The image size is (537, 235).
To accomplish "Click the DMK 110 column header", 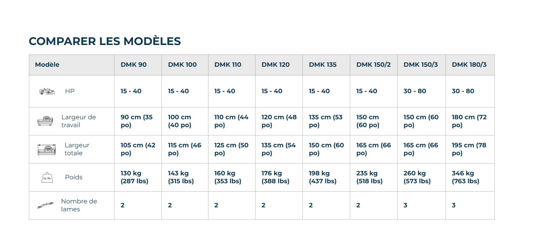I will pos(228,65).
